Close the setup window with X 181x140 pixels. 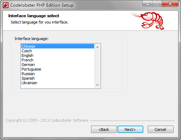[x=170, y=4]
